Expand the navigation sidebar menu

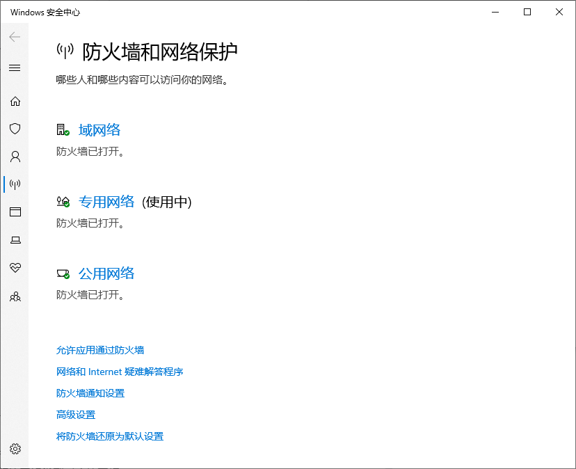click(14, 67)
